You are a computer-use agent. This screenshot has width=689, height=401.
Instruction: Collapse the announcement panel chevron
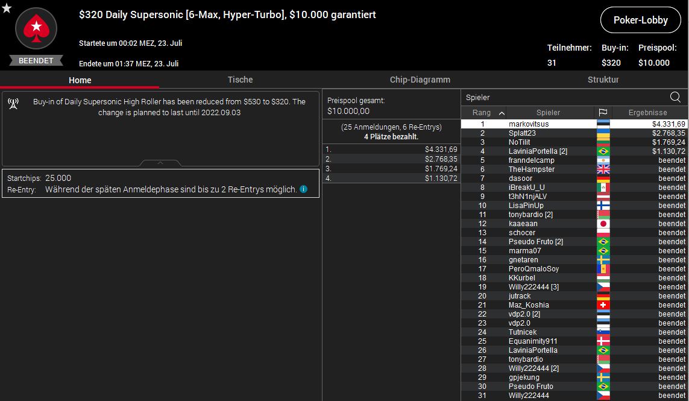coord(160,163)
